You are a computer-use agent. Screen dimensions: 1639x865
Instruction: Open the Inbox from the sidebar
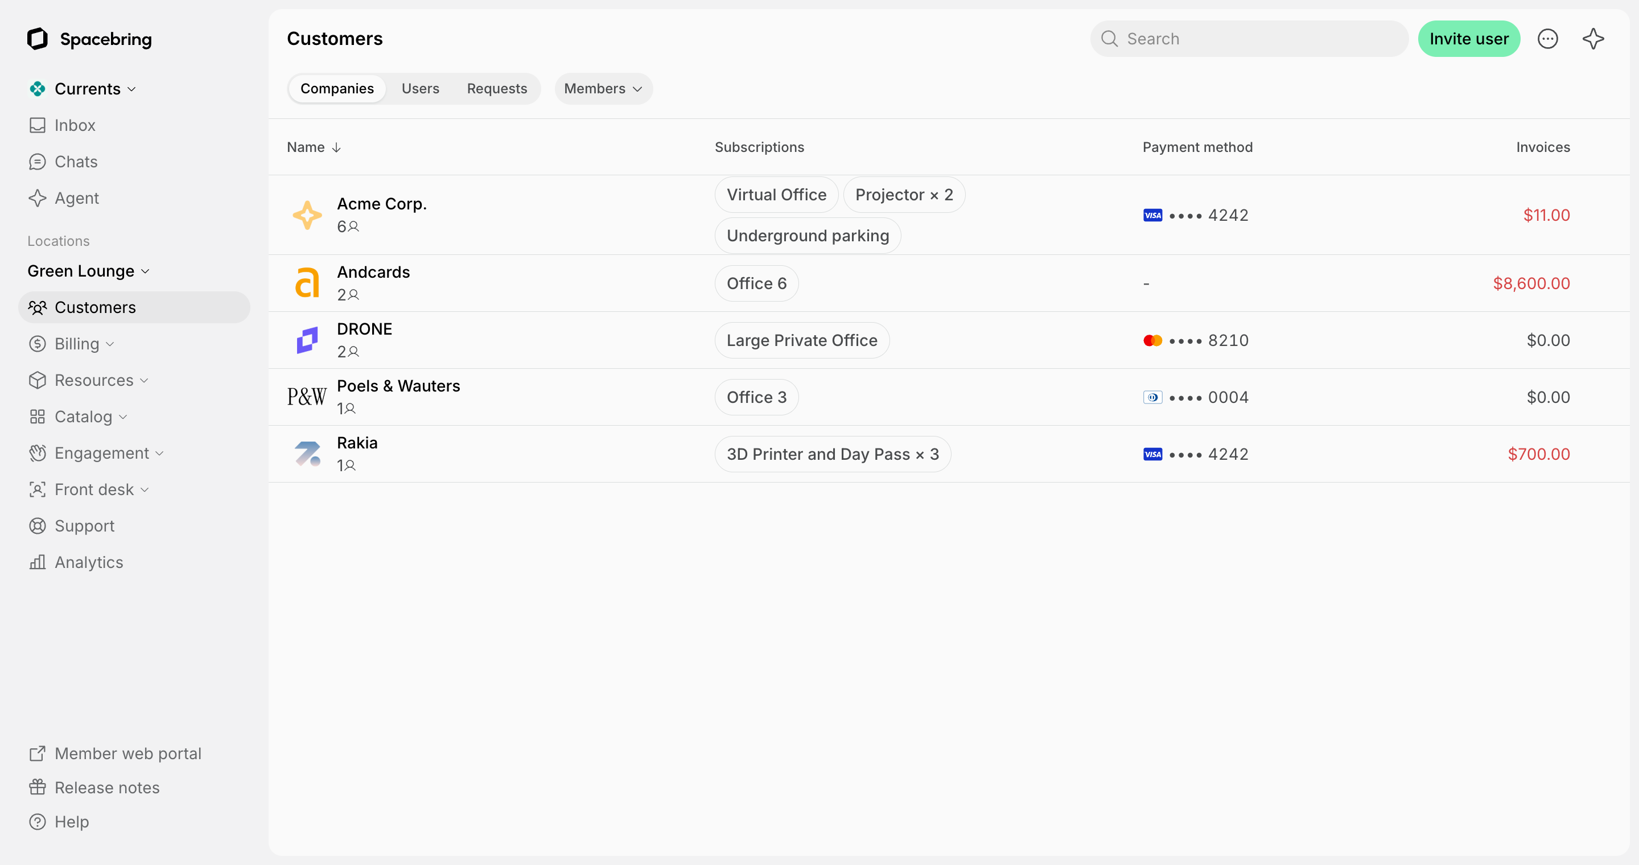click(61, 125)
